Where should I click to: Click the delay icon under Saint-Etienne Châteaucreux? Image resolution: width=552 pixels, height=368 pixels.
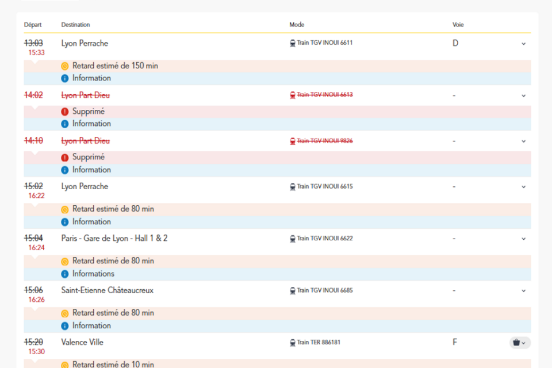point(65,313)
